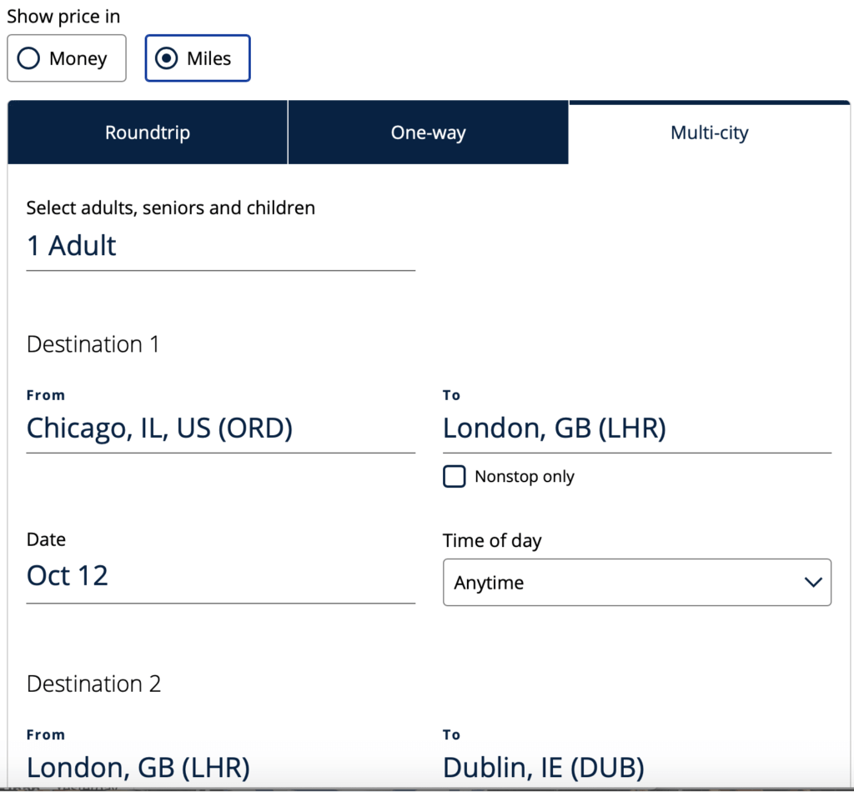
Task: Click the Destination 1 heading
Action: pos(93,344)
